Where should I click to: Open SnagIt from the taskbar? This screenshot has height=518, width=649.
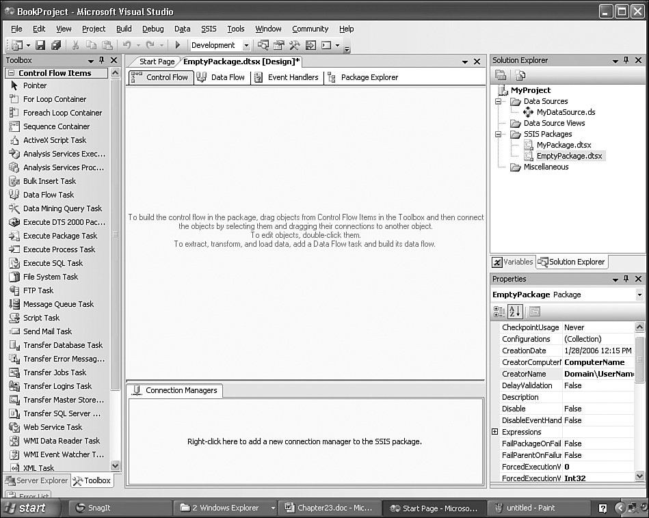tap(119, 508)
